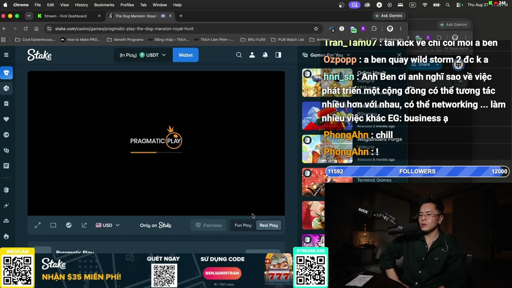The width and height of the screenshot is (512, 288).
Task: Open macOS Spotlight search in menu bar
Action: (448, 5)
